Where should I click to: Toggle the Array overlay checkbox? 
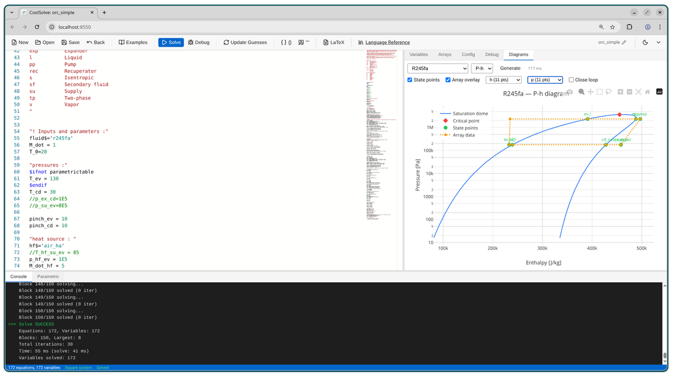[448, 80]
